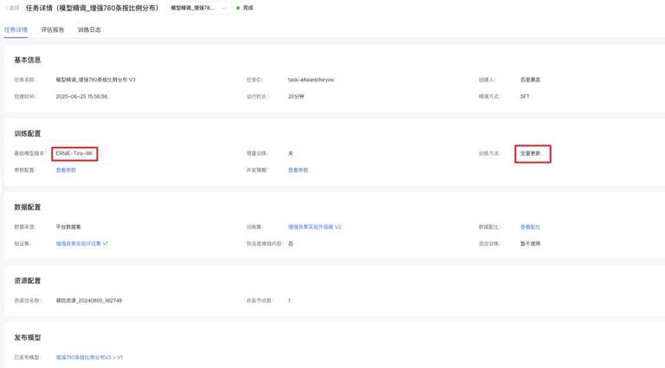
Task: Click the 基本信息 section heading
Action: point(28,60)
